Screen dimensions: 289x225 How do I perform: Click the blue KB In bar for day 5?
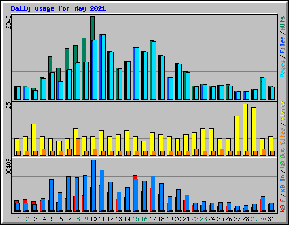(51, 195)
